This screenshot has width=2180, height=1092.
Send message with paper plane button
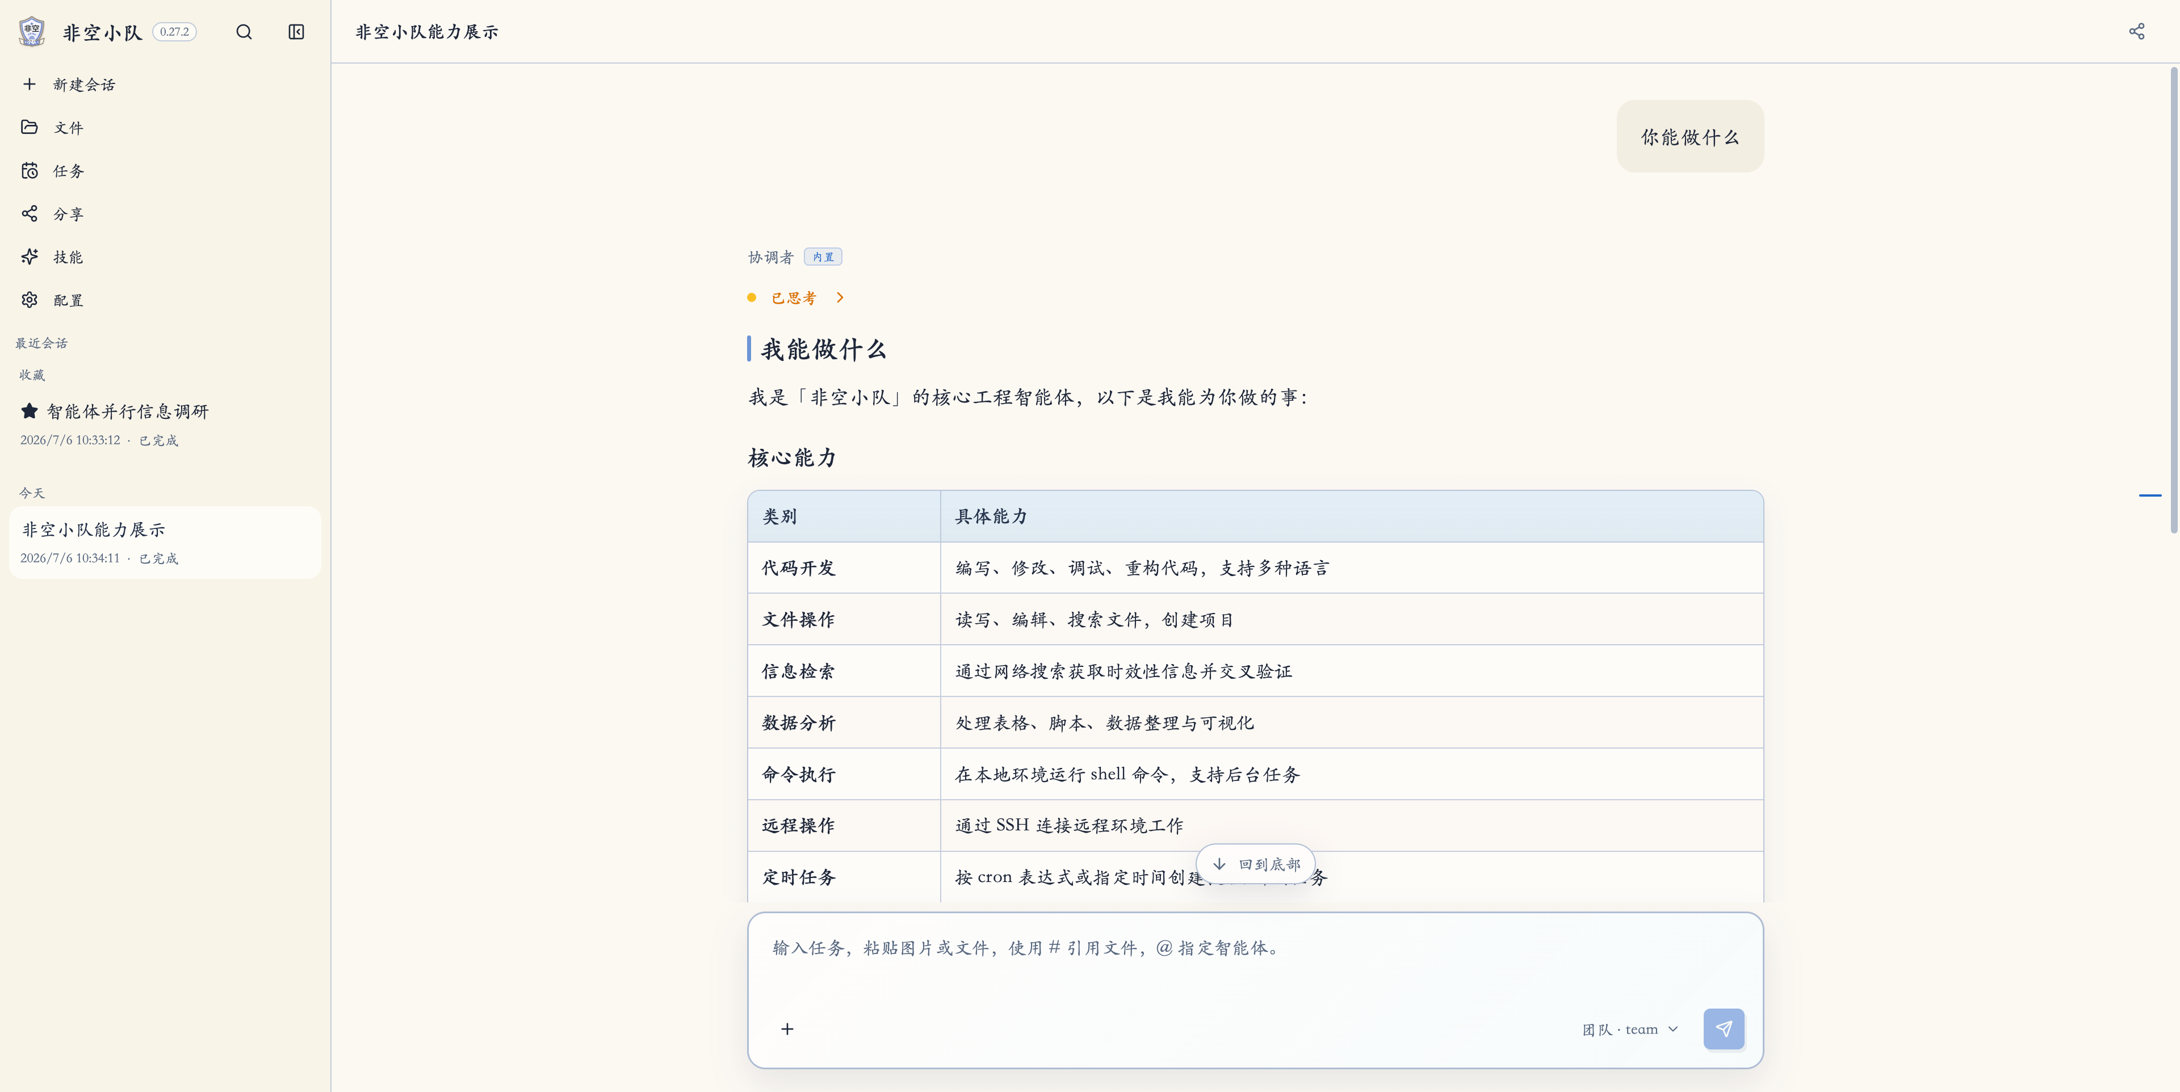(x=1724, y=1028)
